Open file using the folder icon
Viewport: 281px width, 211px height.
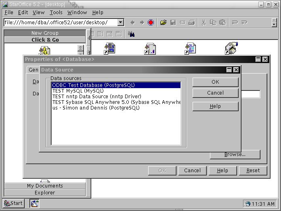pyautogui.click(x=164, y=23)
